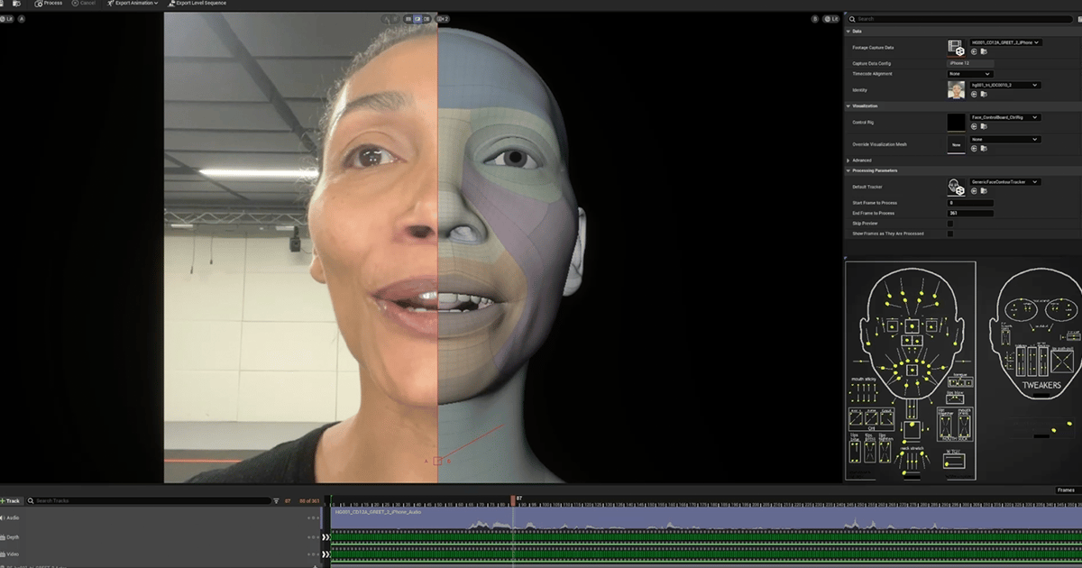
Task: Click use-selected arrow icon under Identity
Action: [974, 94]
